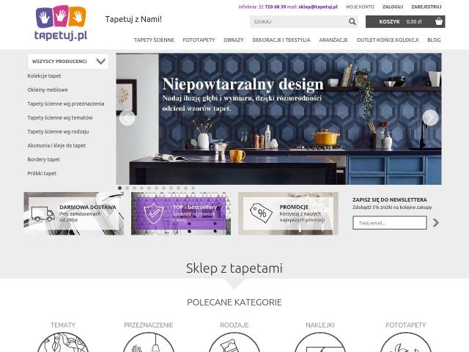Click the Przeznaczenie category label
Image resolution: width=469 pixels, height=352 pixels.
point(149,325)
